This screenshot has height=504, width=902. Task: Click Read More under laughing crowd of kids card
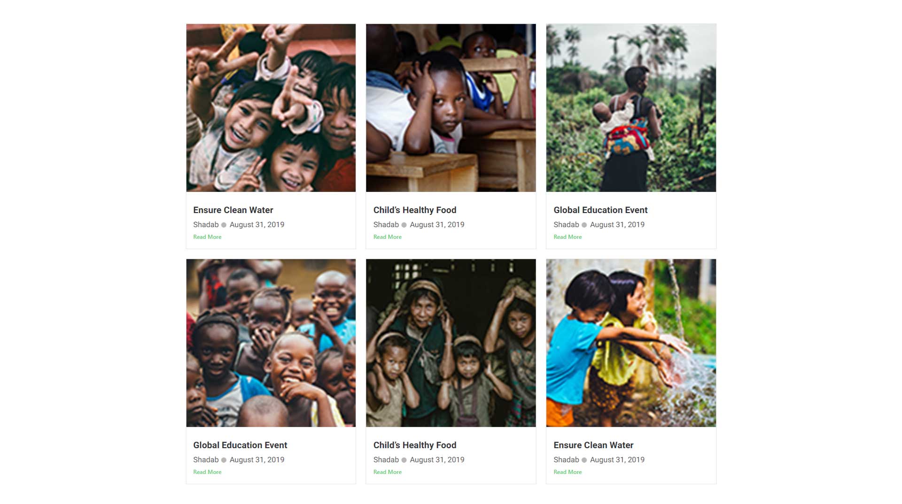(207, 472)
